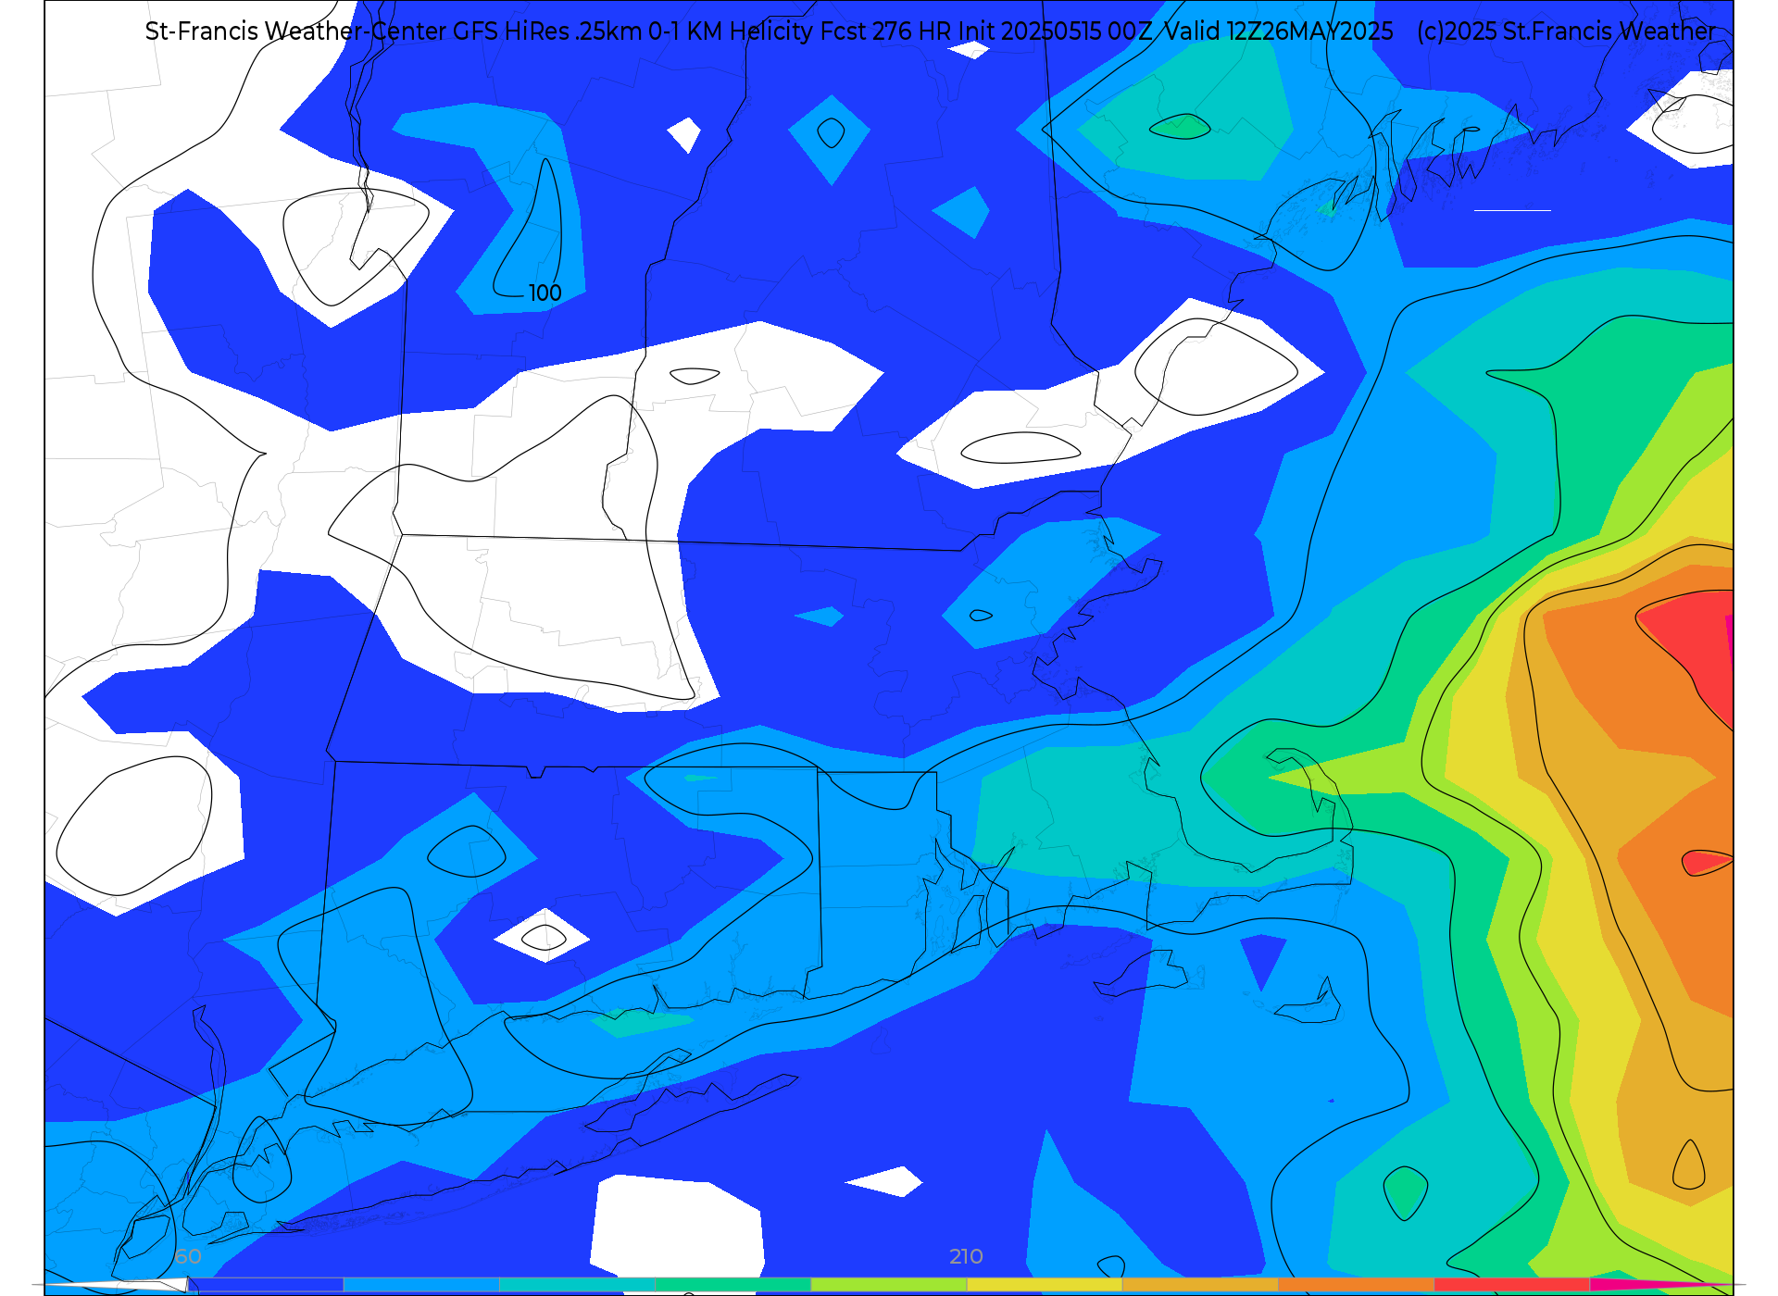Select the red segment of the color bar

coord(1511,1285)
